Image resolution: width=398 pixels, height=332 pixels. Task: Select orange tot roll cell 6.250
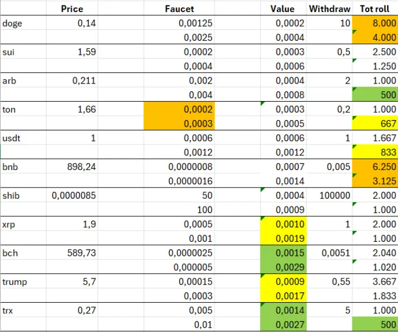[375, 167]
